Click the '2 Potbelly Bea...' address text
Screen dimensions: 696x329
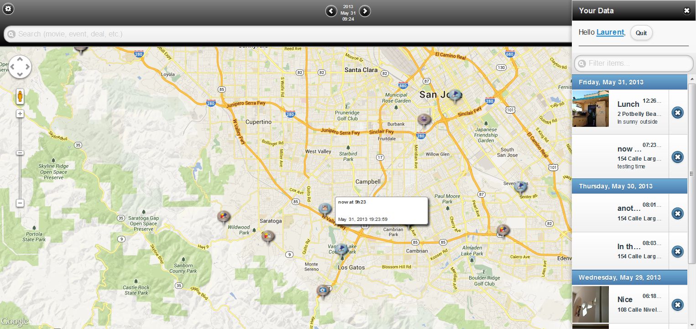click(x=639, y=114)
